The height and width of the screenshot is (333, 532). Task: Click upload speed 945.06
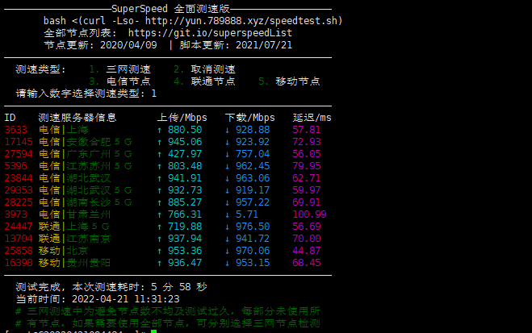coord(185,142)
